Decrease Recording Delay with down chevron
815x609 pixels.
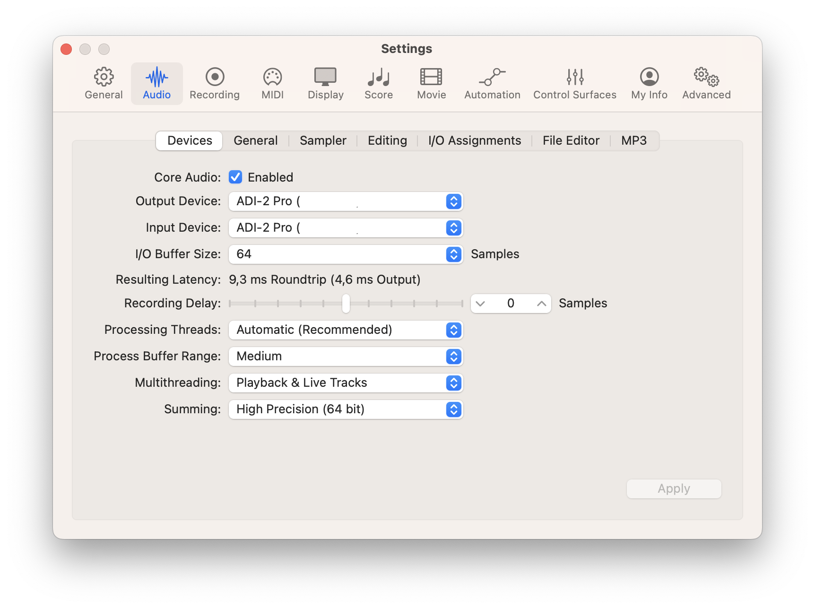coord(480,304)
